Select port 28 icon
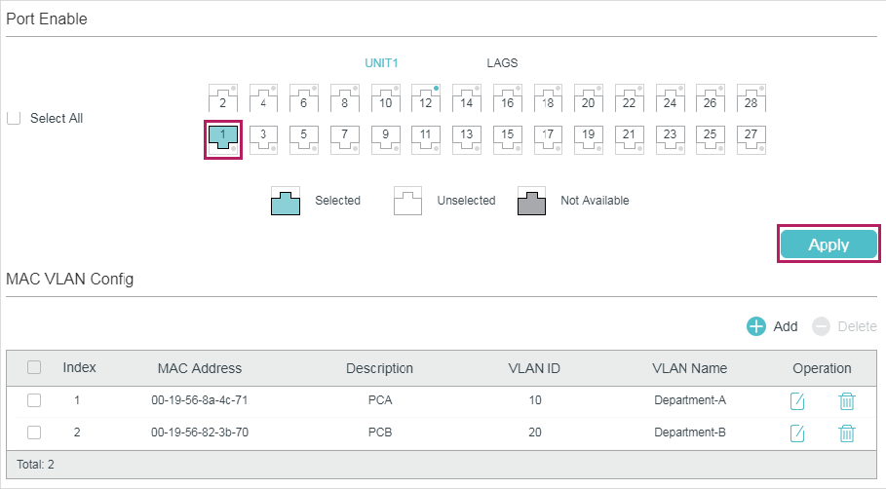Image resolution: width=886 pixels, height=489 pixels. pyautogui.click(x=751, y=98)
